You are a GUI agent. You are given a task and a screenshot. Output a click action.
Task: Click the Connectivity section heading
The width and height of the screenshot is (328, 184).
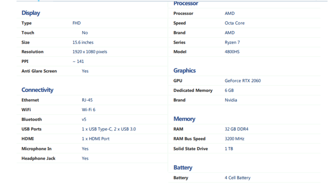click(x=37, y=90)
